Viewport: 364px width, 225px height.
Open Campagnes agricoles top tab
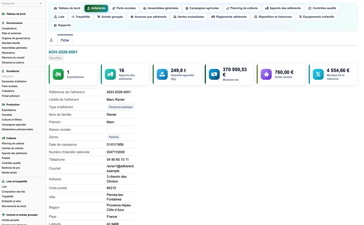click(x=202, y=8)
